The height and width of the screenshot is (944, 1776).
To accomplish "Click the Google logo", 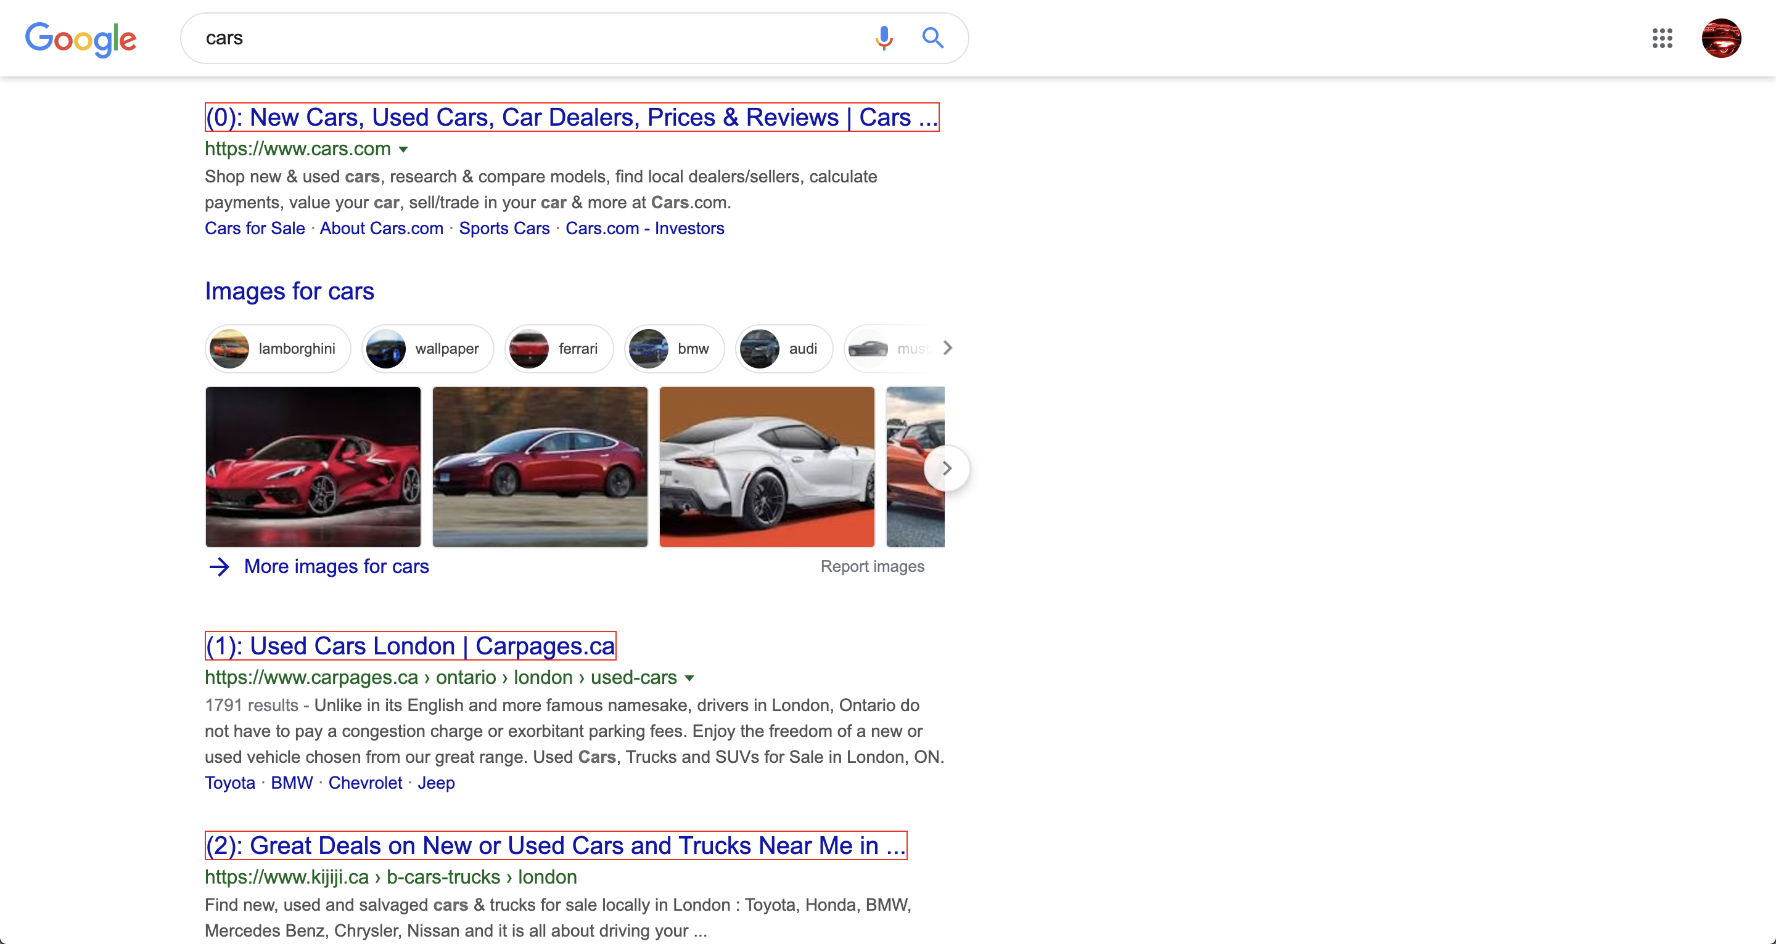I will (x=81, y=39).
